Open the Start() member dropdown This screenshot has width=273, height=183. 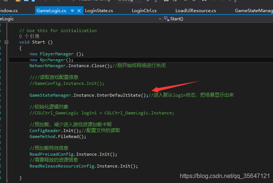218,19
